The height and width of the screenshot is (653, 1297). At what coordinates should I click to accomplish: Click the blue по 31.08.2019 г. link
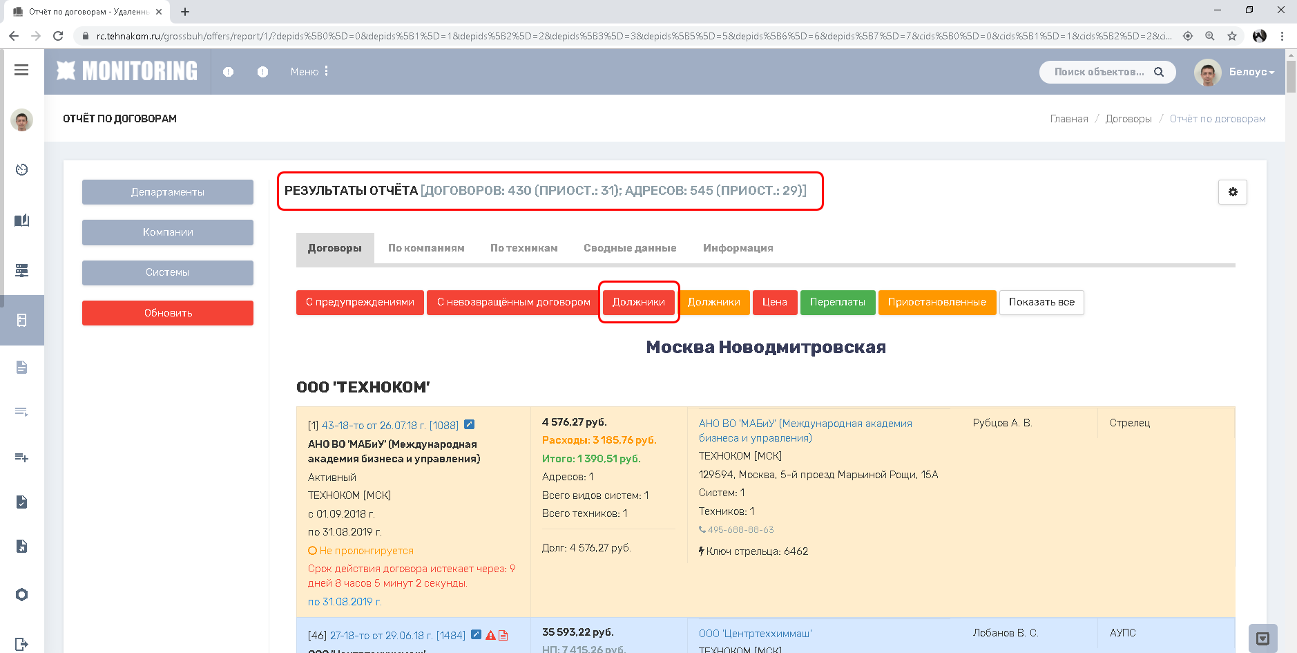[345, 602]
